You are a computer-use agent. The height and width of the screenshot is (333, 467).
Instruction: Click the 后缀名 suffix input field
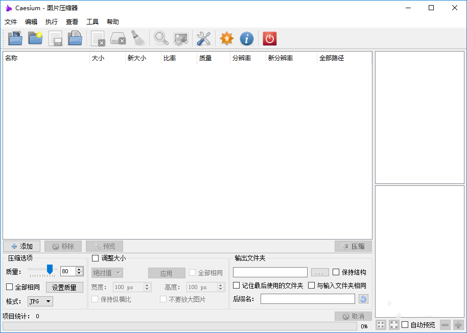(308, 299)
